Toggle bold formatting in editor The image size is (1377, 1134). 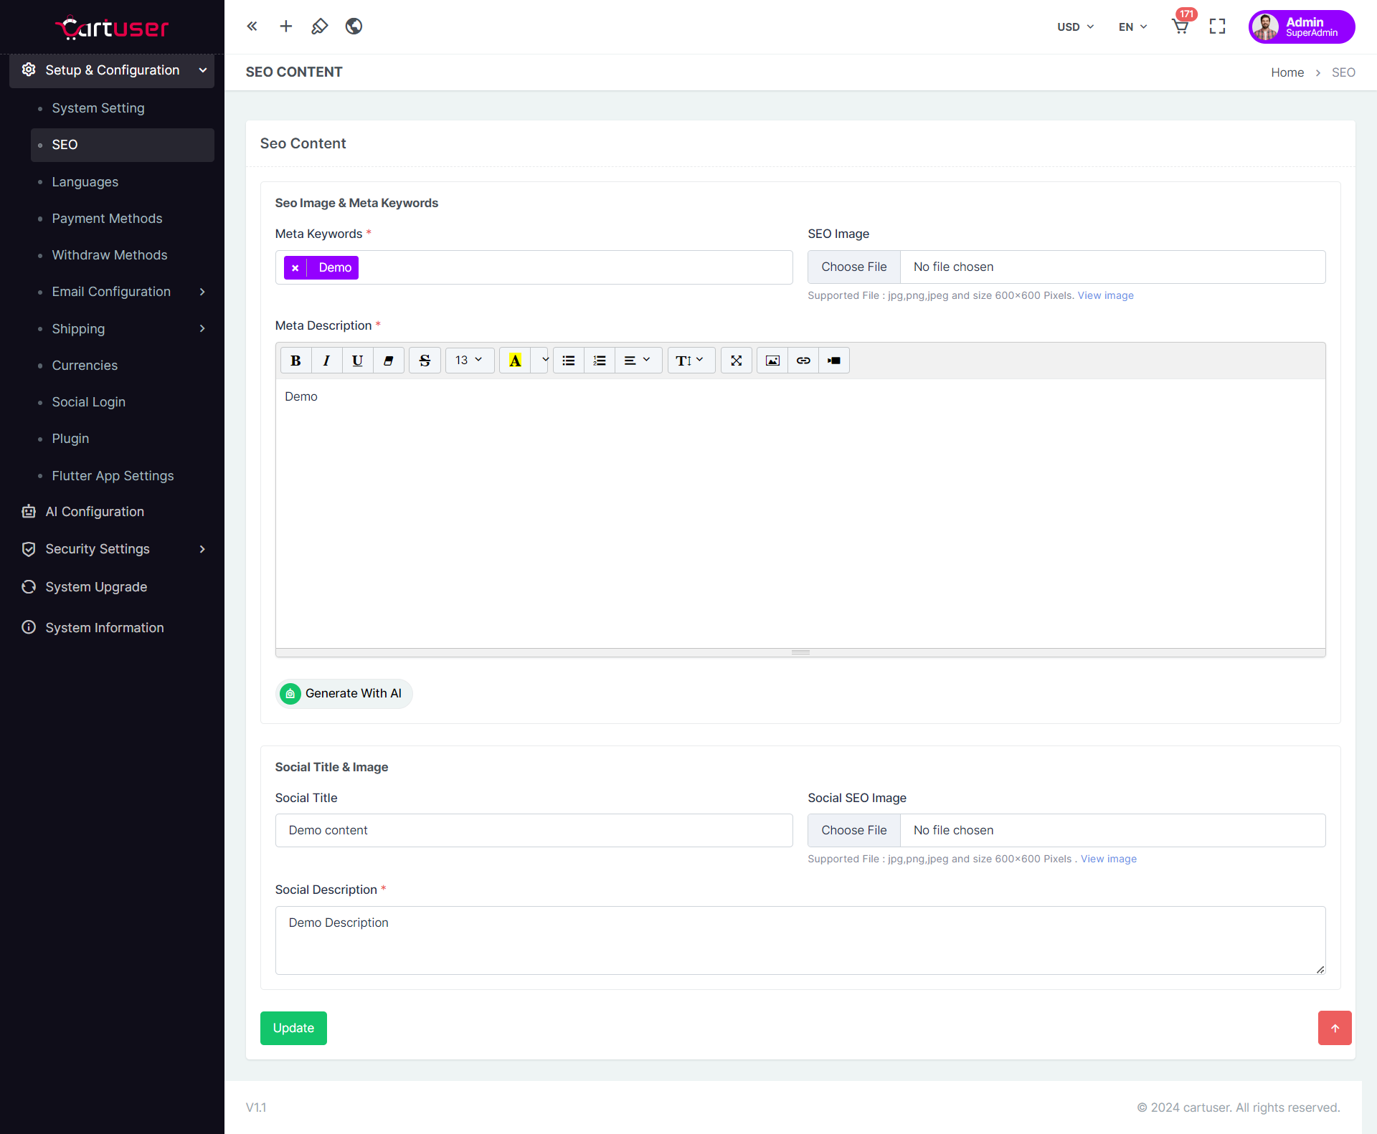point(295,361)
